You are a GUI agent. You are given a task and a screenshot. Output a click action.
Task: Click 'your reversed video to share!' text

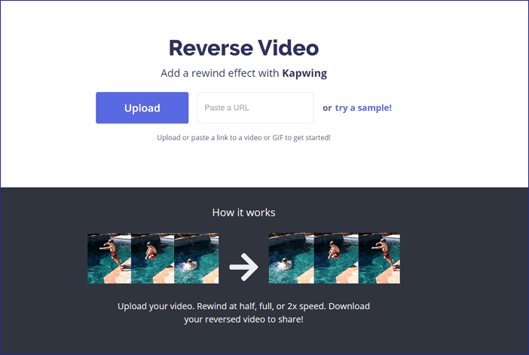click(243, 320)
